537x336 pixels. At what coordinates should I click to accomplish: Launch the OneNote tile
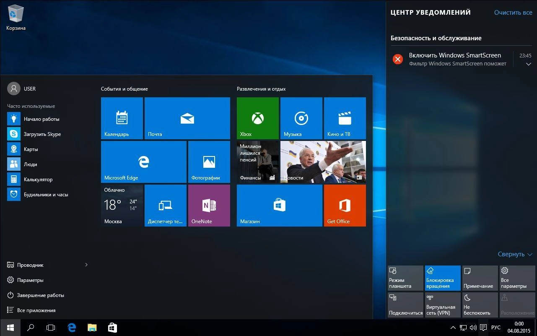coord(209,206)
